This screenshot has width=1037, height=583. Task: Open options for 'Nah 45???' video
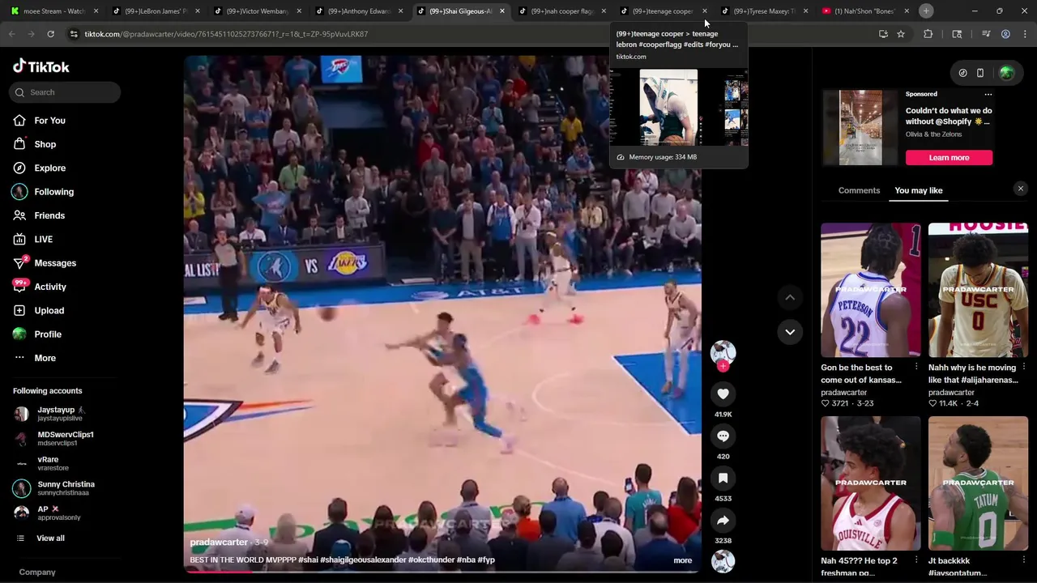point(916,560)
